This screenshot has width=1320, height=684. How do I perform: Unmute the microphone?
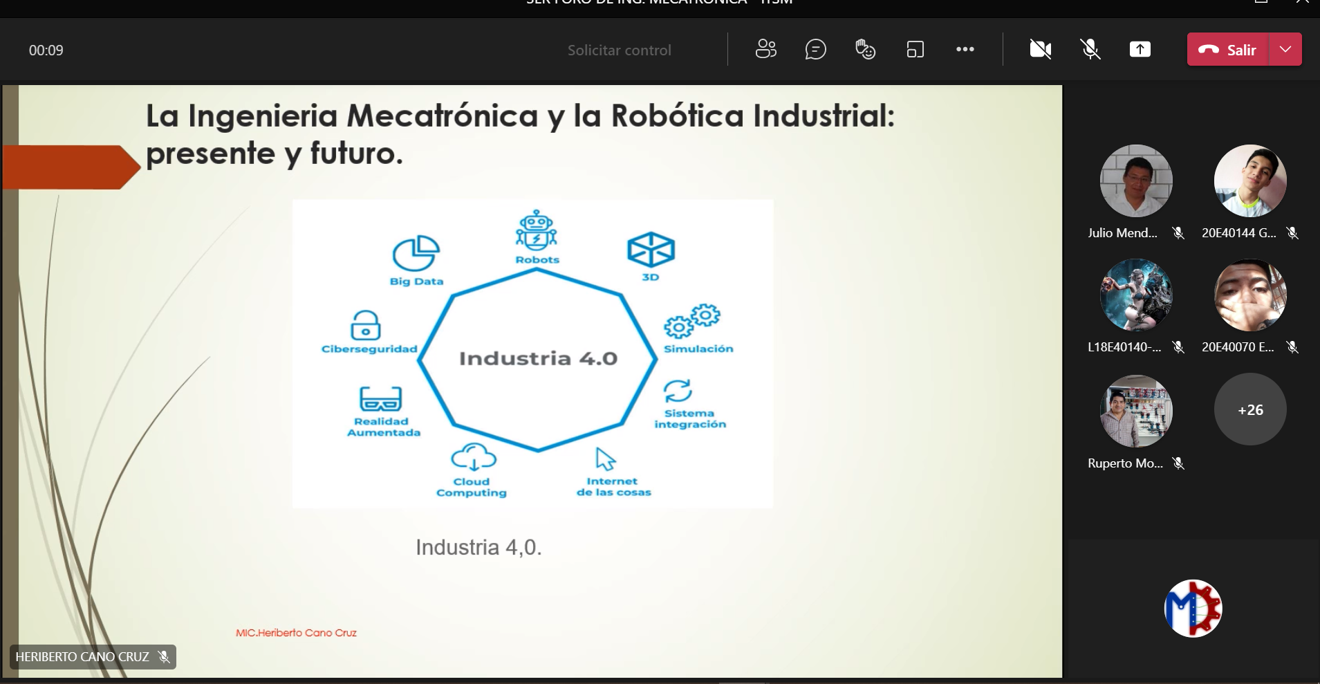click(1090, 49)
